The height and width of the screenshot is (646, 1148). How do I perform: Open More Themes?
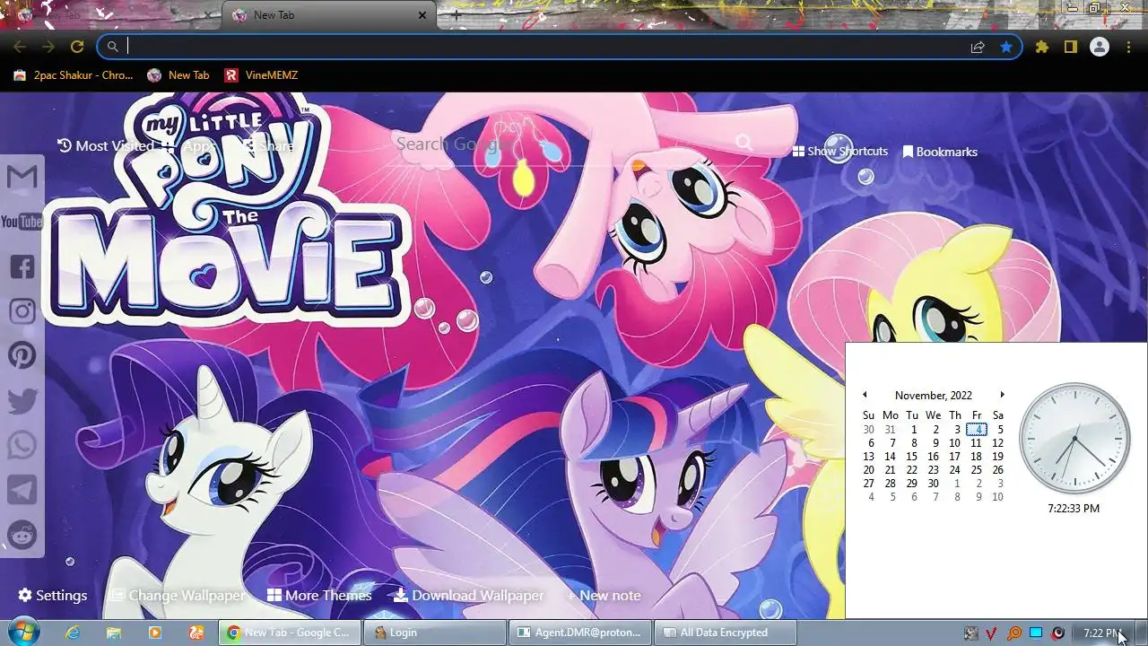point(319,596)
